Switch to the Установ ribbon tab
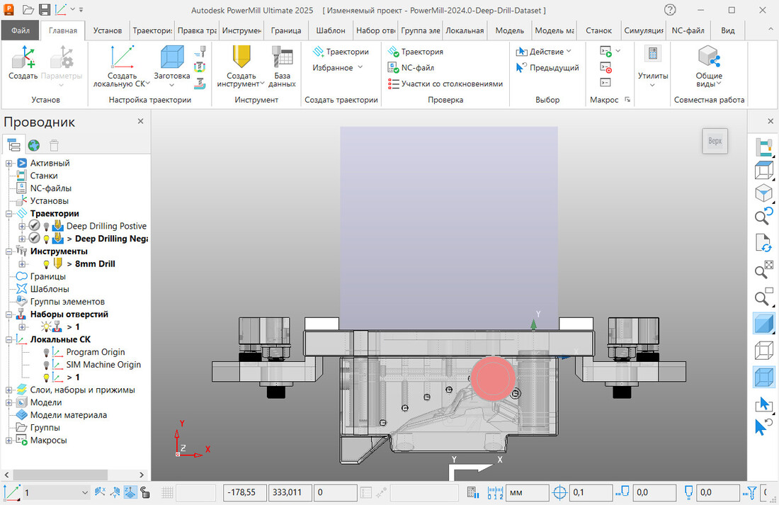The image size is (779, 505). 108,30
